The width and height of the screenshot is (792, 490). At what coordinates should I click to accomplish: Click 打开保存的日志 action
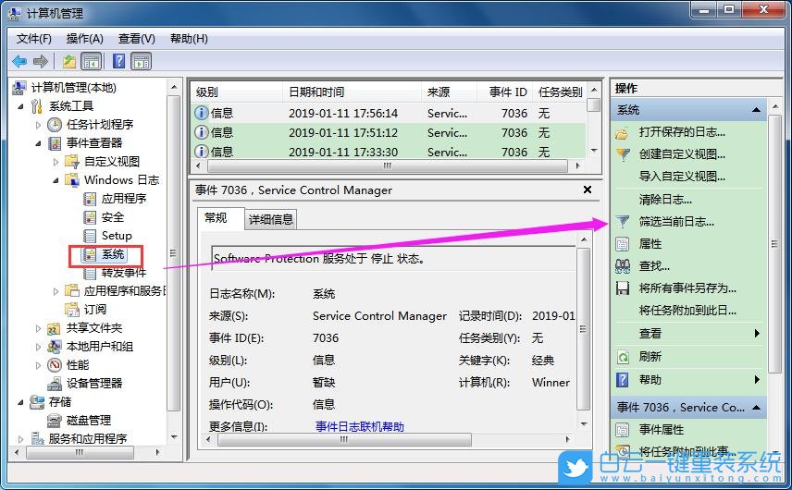682,132
